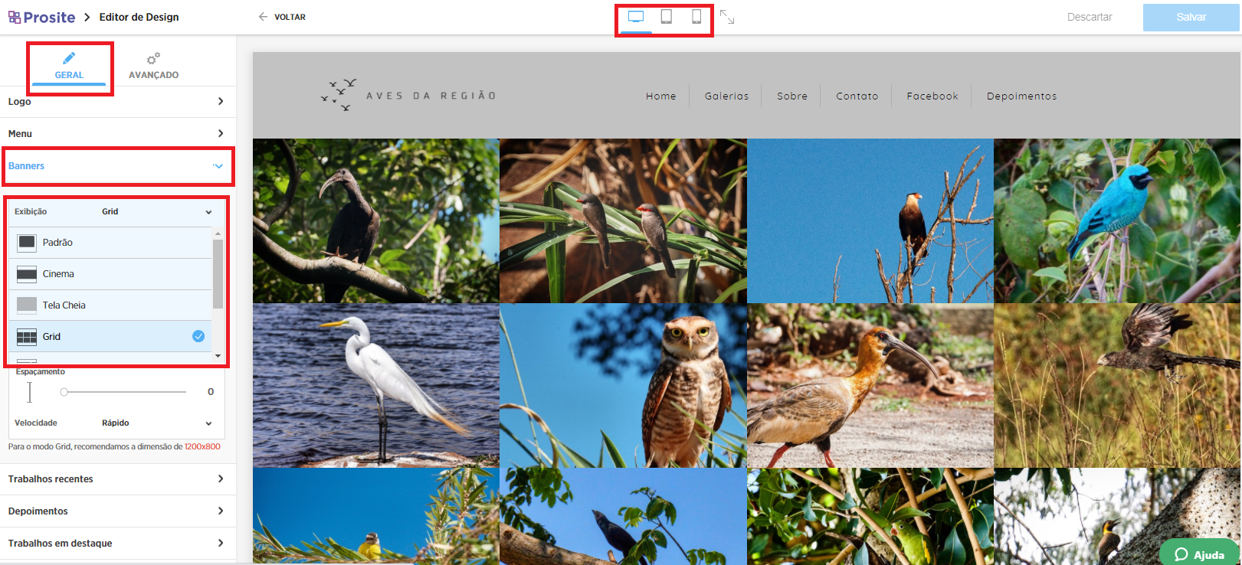Click the Cinema layout icon

[27, 274]
